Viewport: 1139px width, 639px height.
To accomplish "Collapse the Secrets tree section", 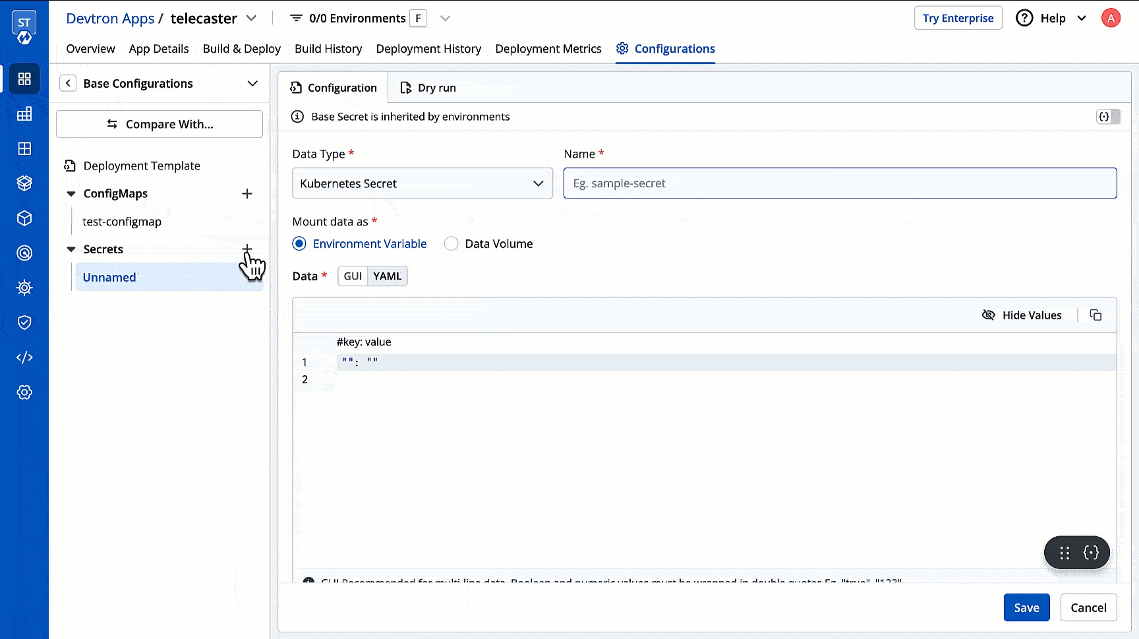I will point(71,249).
